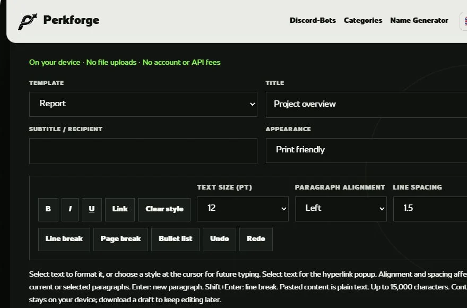Toggle underline formatting with the U button
This screenshot has height=308, width=467.
tap(92, 209)
